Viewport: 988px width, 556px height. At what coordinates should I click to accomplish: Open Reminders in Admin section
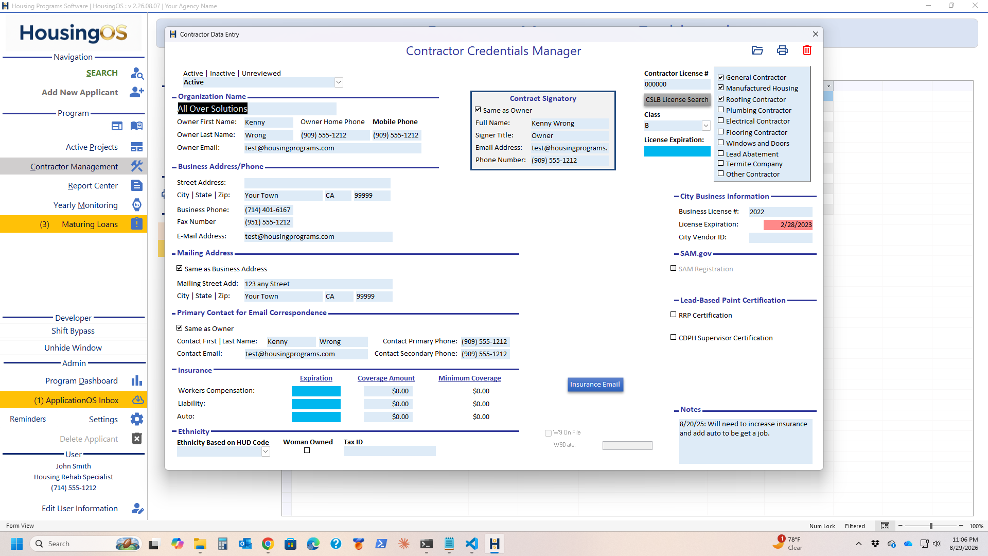(x=28, y=419)
